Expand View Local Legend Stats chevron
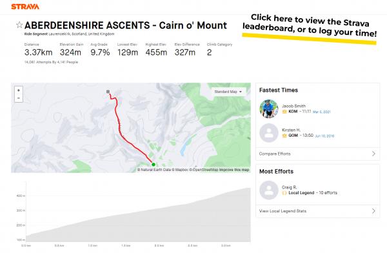Image resolution: width=387 pixels, height=253 pixels. [373, 211]
